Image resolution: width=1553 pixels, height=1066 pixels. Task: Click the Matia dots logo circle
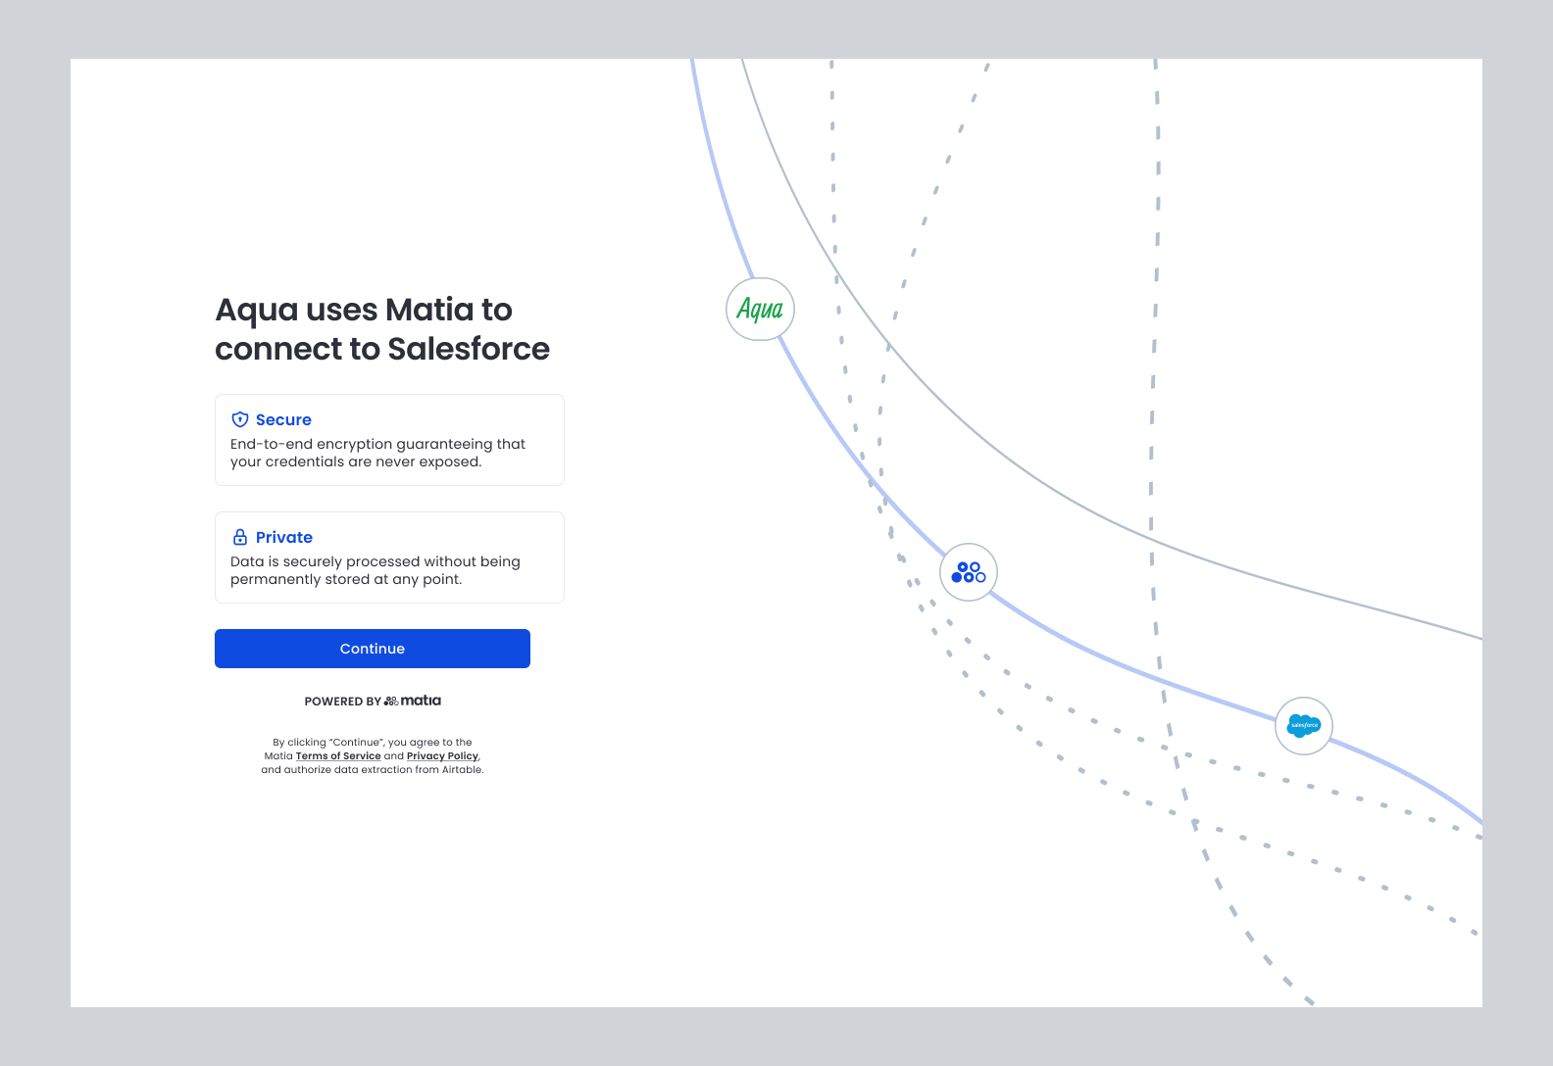(x=969, y=572)
